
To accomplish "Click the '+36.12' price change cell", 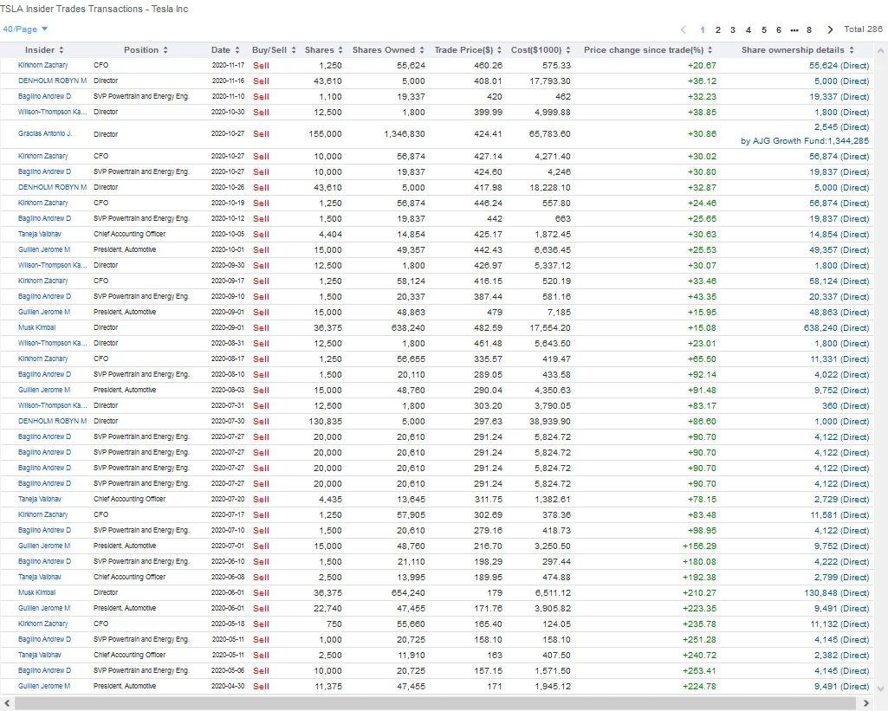I will pyautogui.click(x=702, y=81).
